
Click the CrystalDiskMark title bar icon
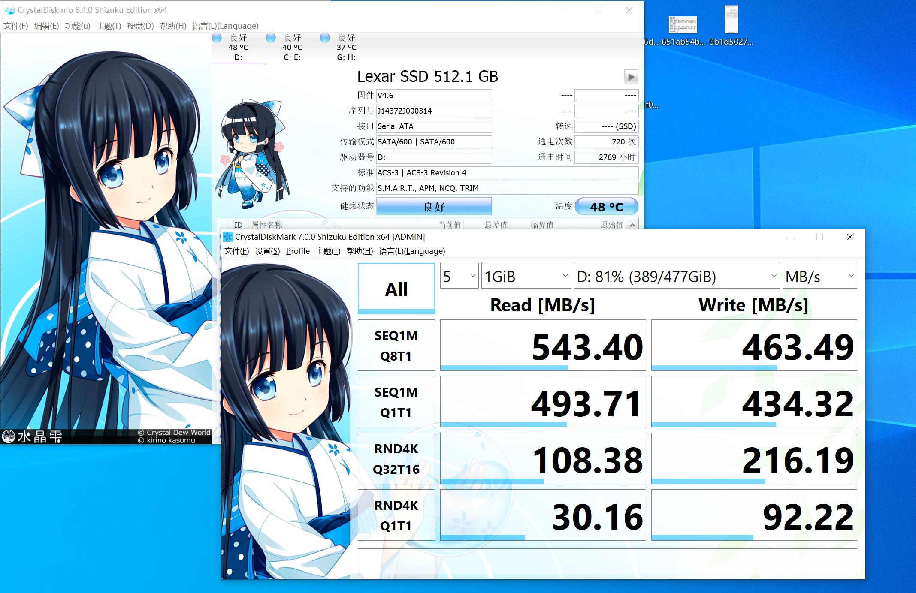coord(228,237)
